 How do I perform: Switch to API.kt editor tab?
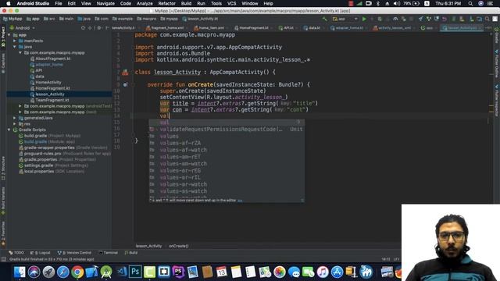(287, 28)
